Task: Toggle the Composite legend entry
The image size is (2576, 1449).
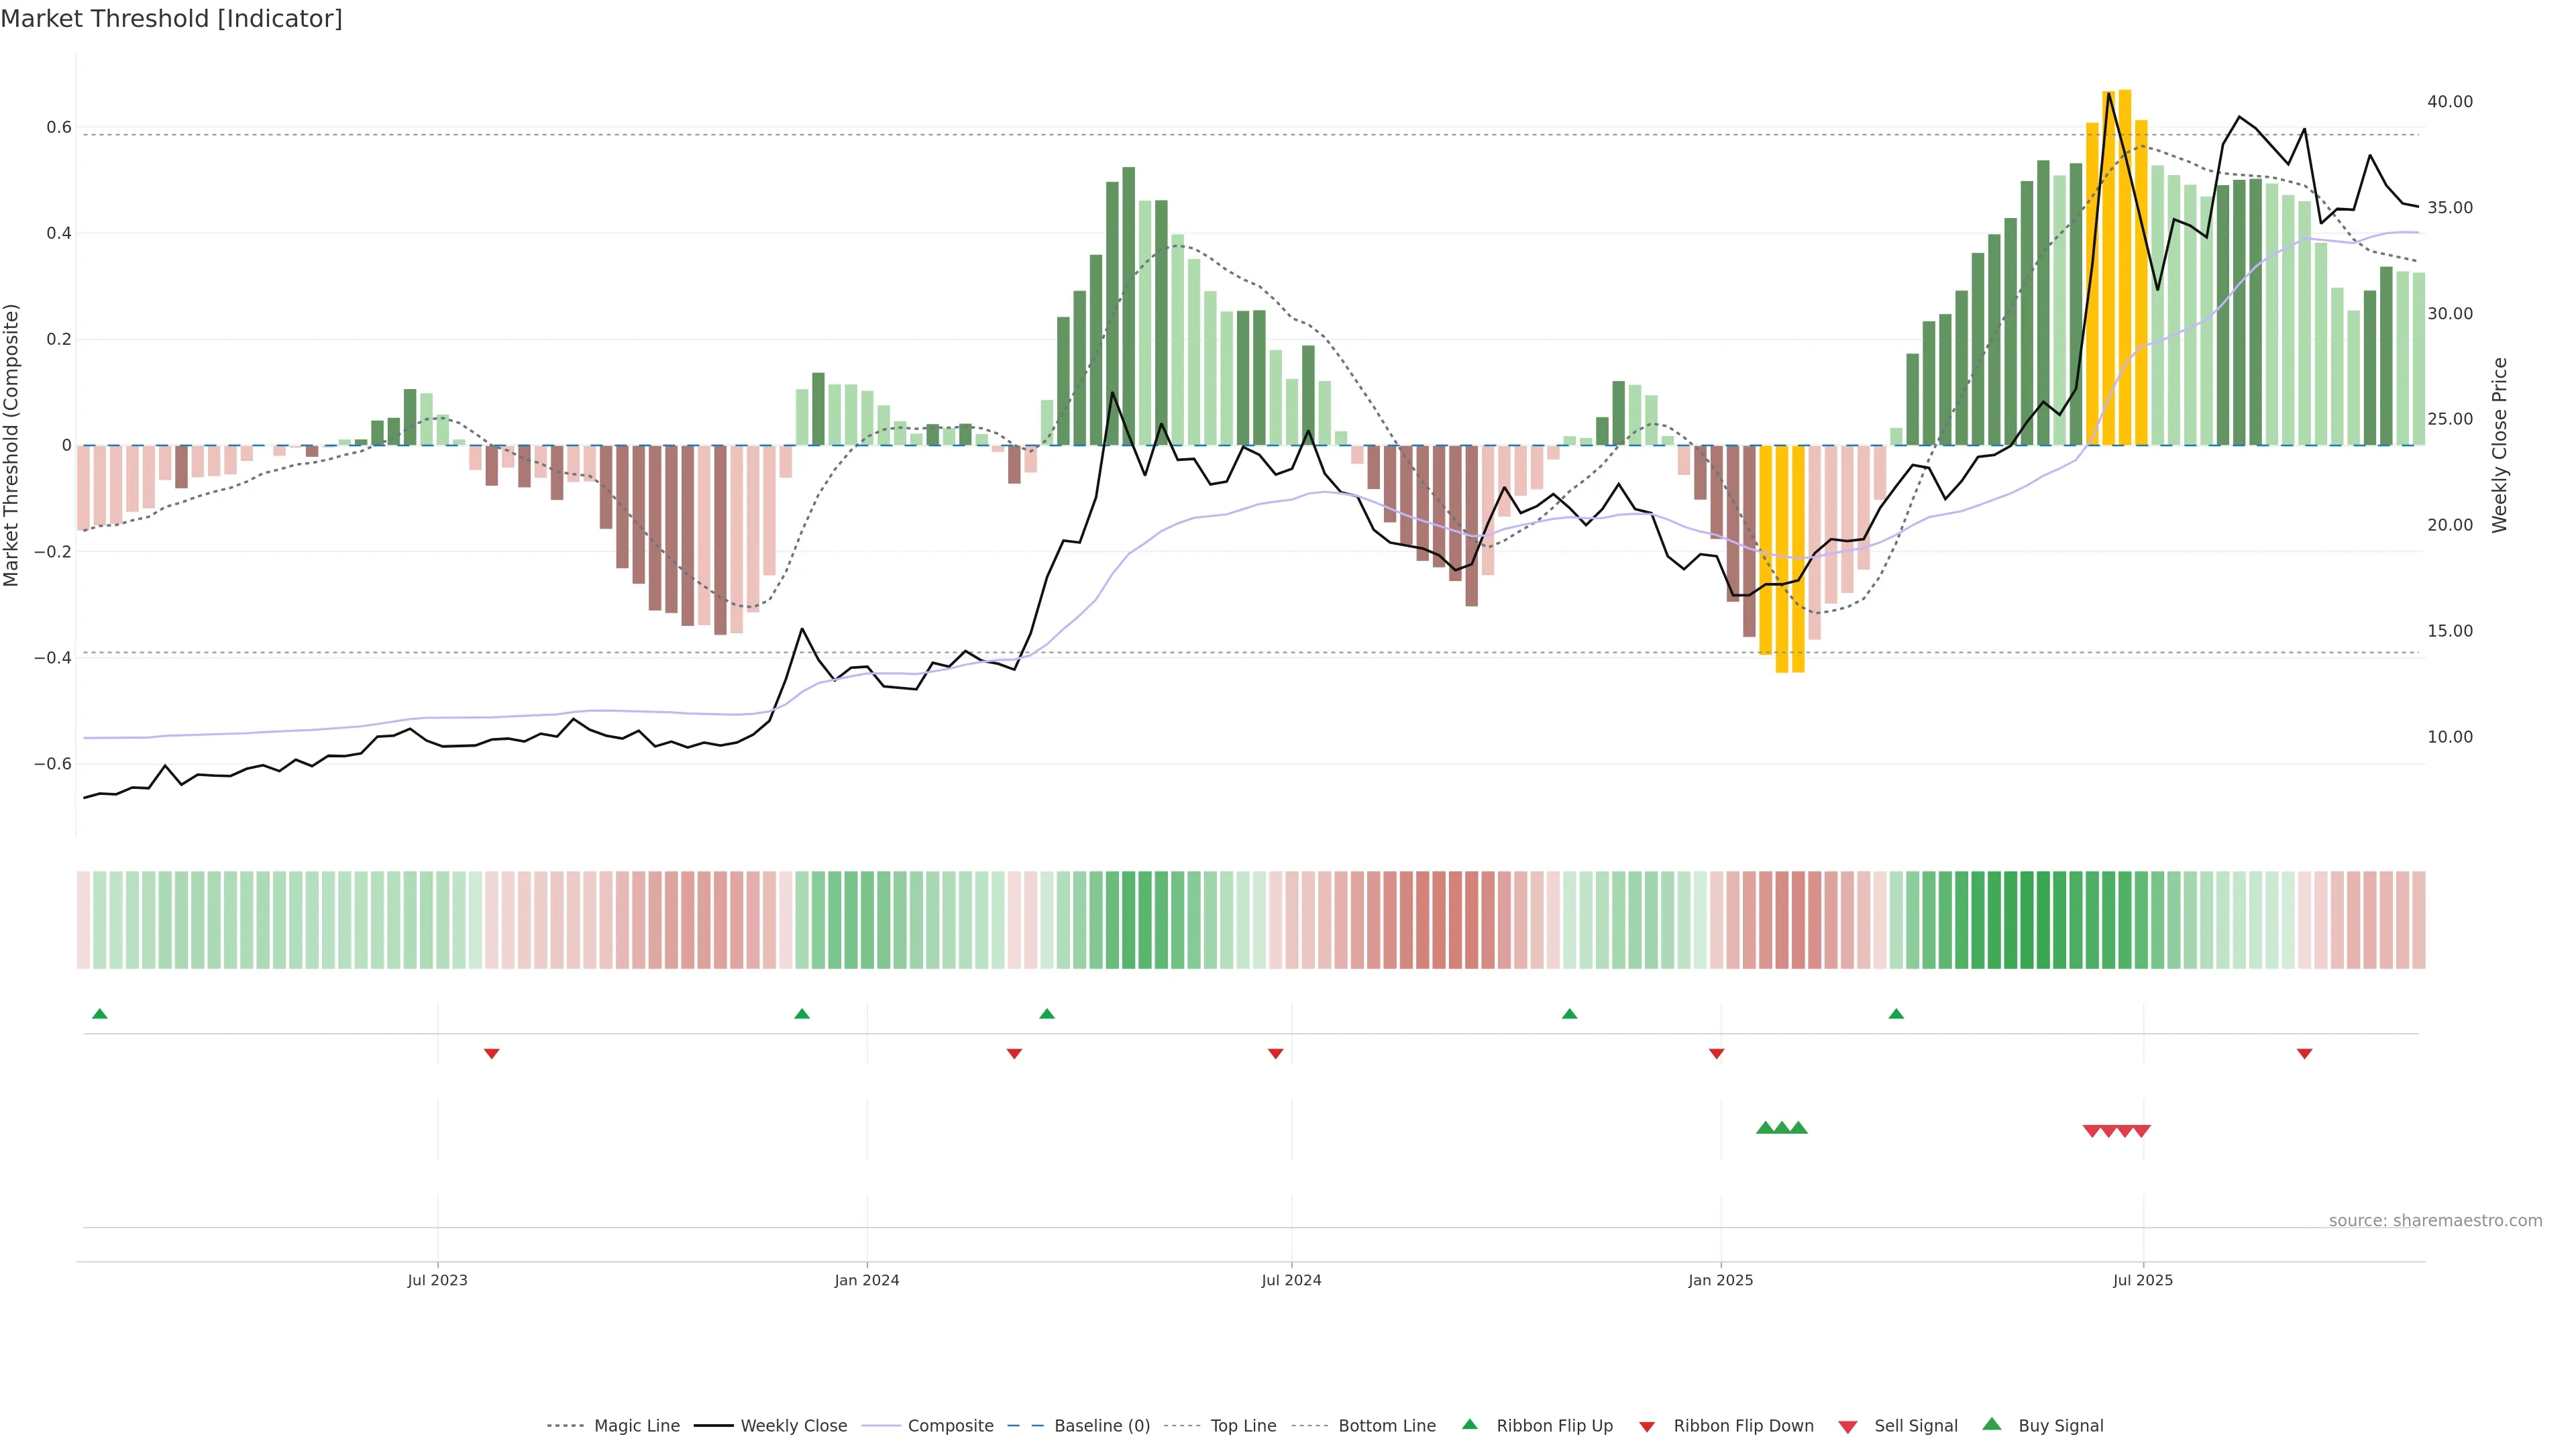Action: 950,1425
